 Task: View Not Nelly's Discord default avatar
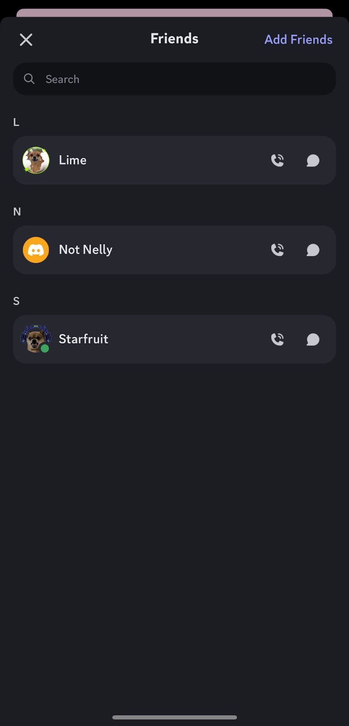point(36,250)
